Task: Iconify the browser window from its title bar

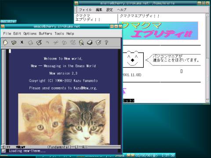Action: [199, 3]
